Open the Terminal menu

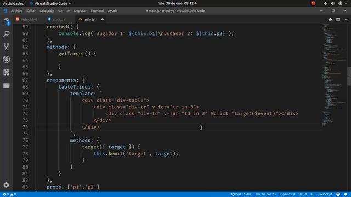tap(97, 11)
